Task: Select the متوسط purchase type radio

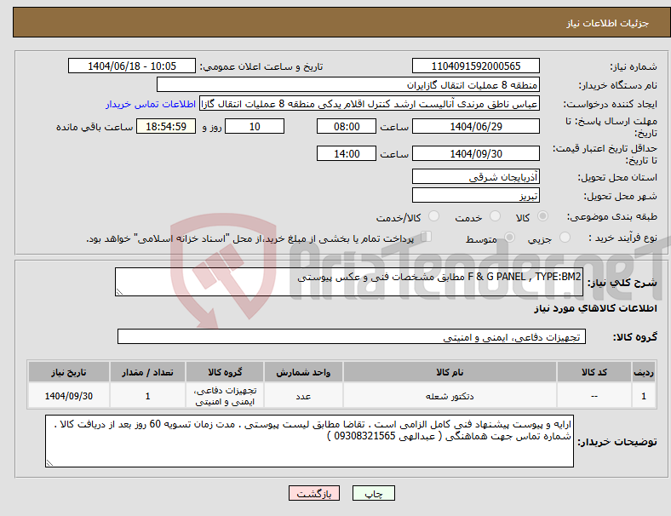Action: click(509, 237)
